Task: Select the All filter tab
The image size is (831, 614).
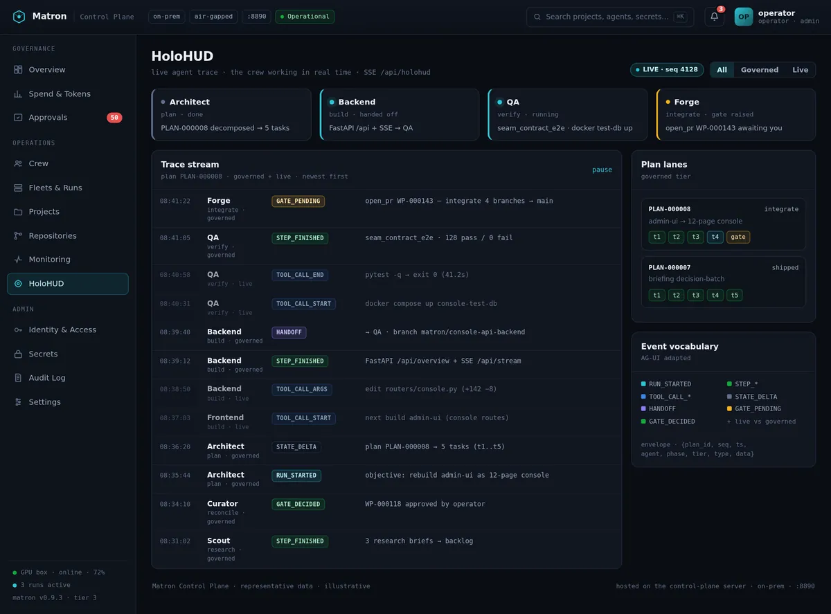Action: [x=722, y=70]
